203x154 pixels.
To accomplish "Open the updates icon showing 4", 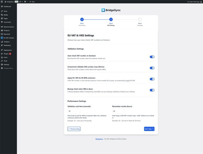I will click(21, 2).
